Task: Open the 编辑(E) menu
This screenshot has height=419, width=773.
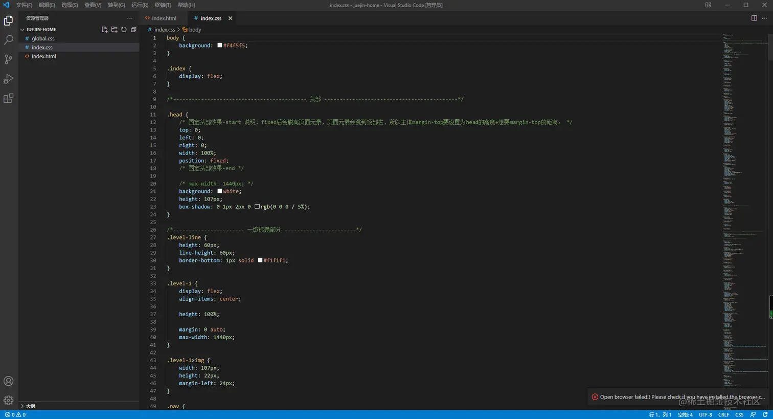Action: 47,5
